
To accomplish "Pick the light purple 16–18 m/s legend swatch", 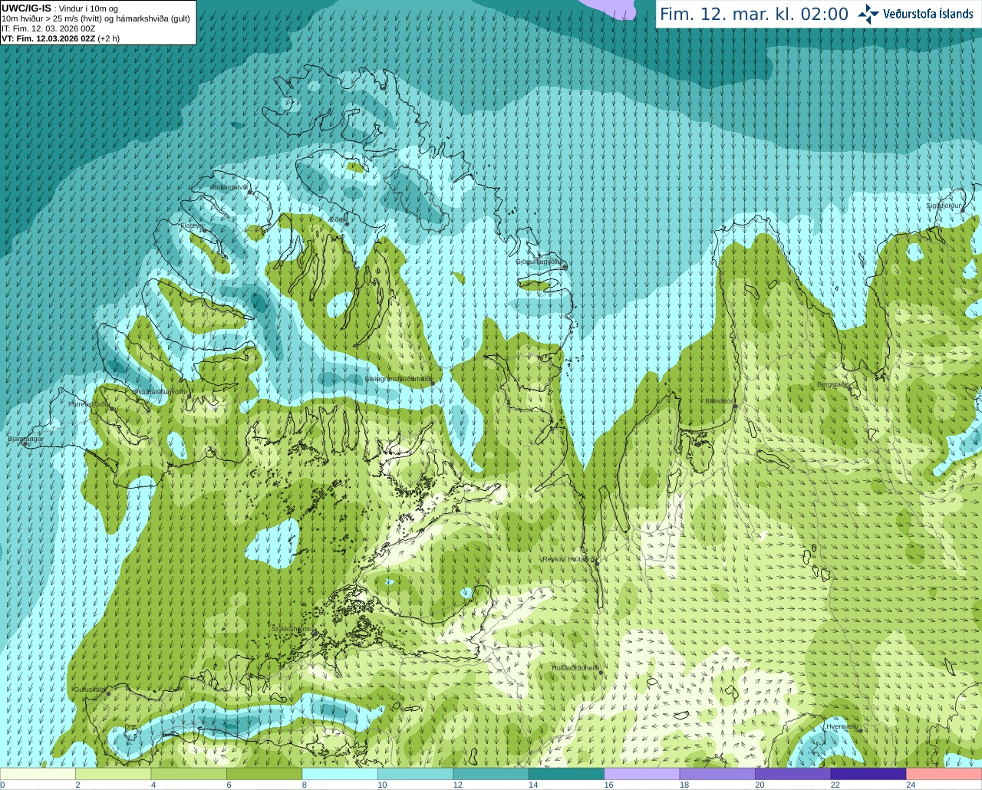I will (x=642, y=774).
